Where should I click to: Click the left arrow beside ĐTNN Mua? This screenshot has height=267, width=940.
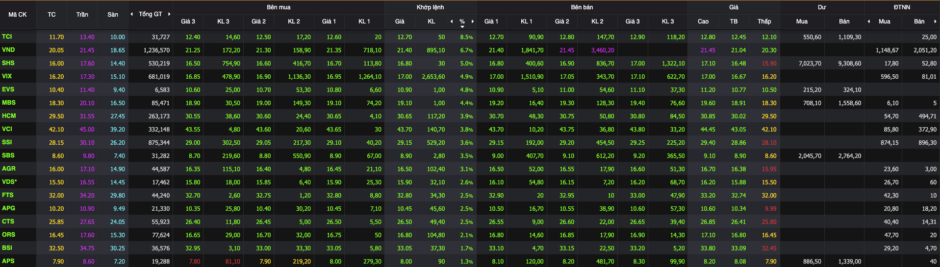pos(869,22)
